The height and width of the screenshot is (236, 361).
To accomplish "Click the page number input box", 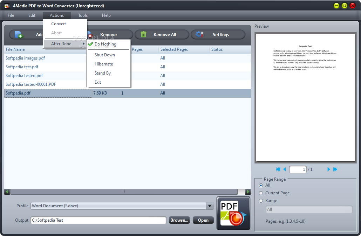I will pos(298,169).
